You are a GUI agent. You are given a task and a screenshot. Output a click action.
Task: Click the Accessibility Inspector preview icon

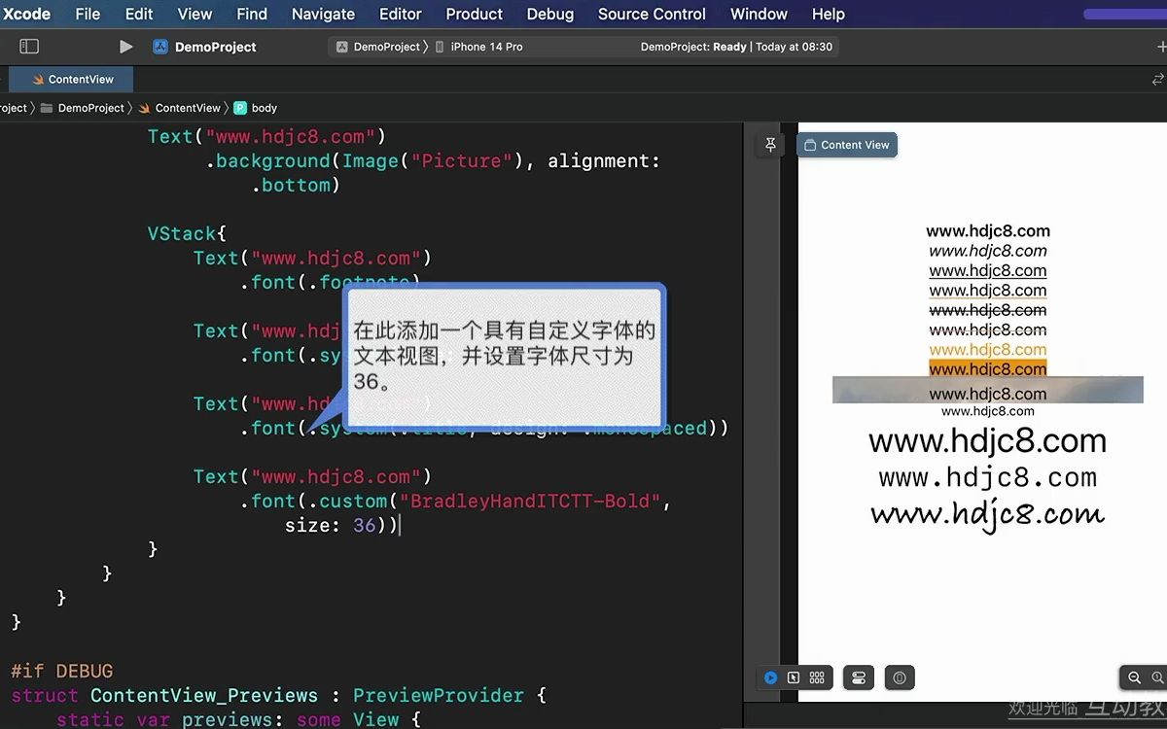pos(899,677)
